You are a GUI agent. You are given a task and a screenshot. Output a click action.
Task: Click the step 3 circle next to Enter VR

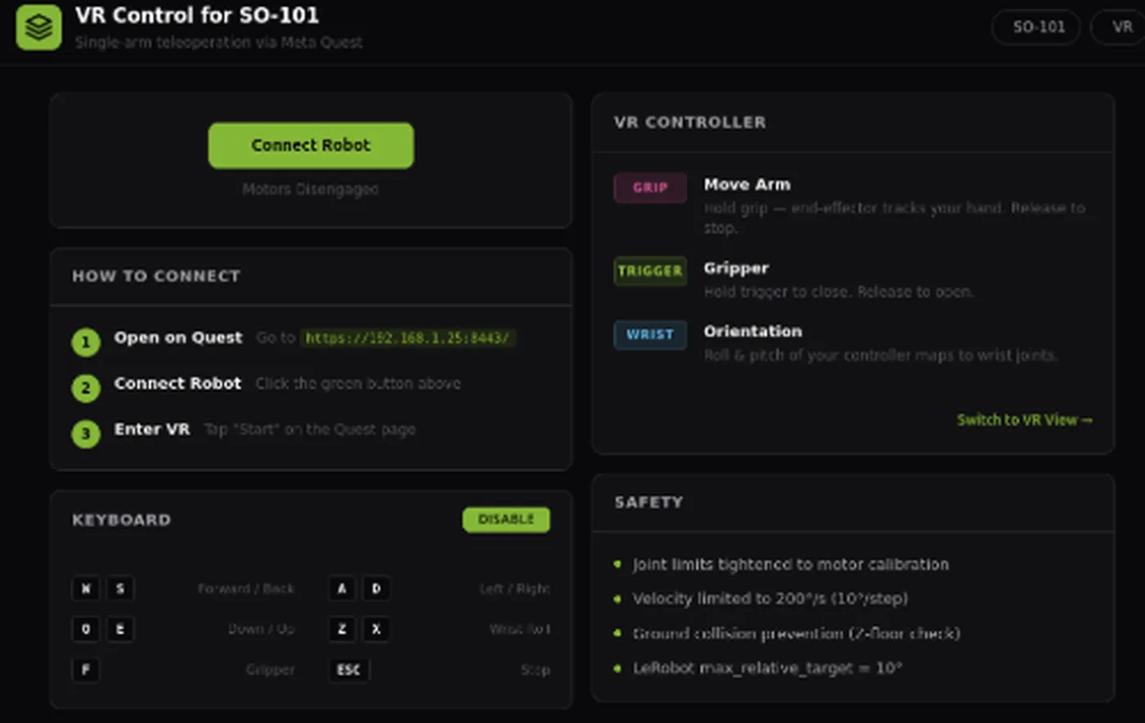(x=86, y=433)
